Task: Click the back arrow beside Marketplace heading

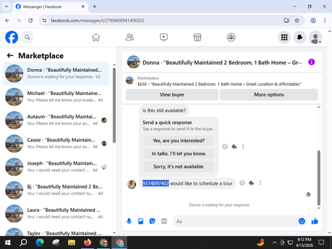Action: 10,55
